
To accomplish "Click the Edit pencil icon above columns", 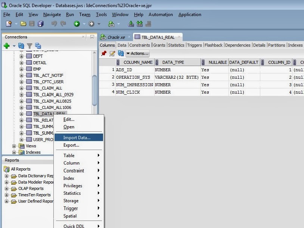I will (x=112, y=53).
